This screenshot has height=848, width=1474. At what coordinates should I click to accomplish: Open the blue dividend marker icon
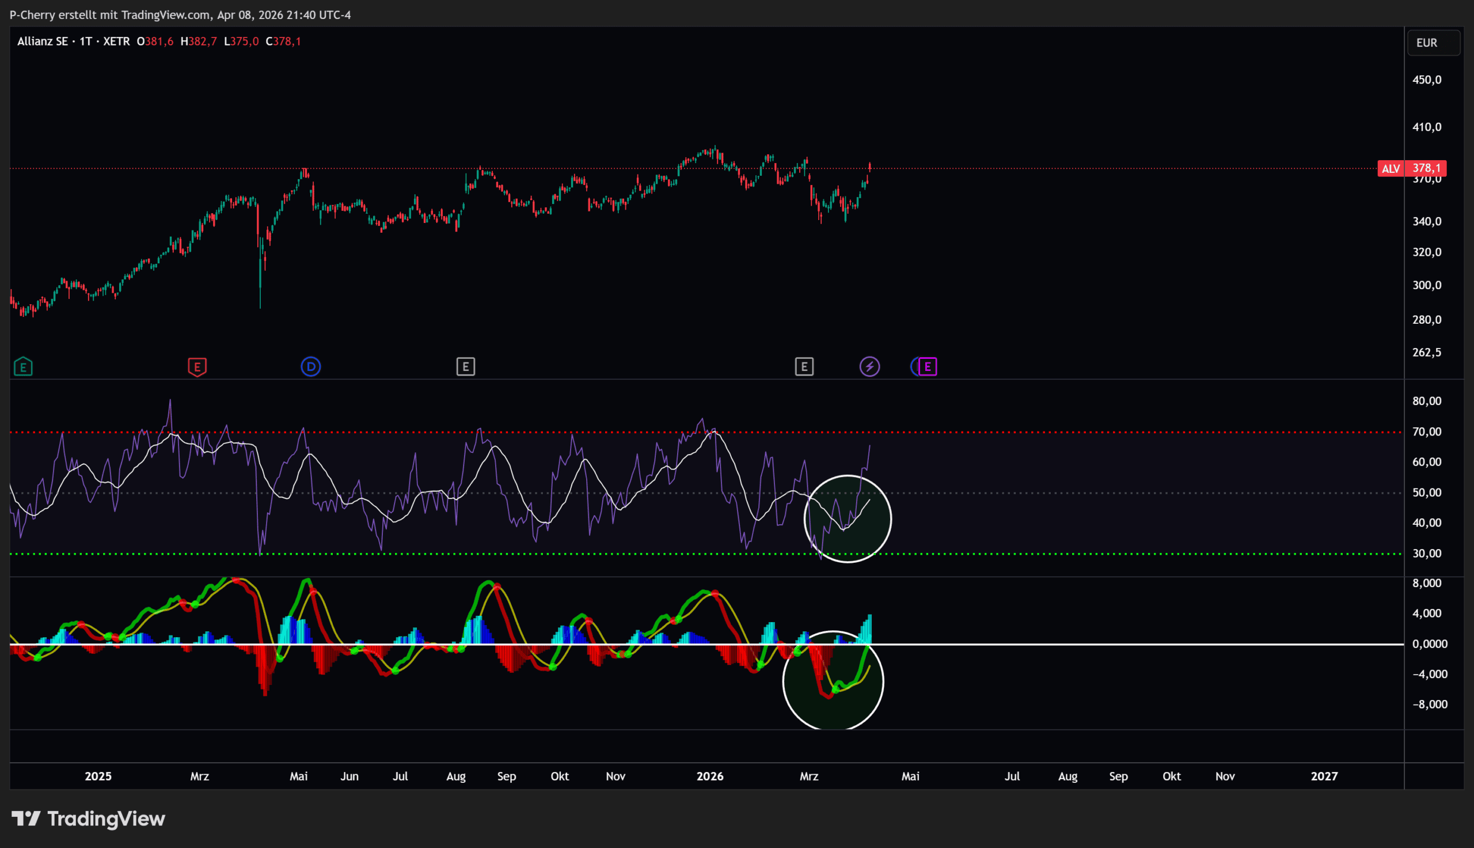pos(311,366)
